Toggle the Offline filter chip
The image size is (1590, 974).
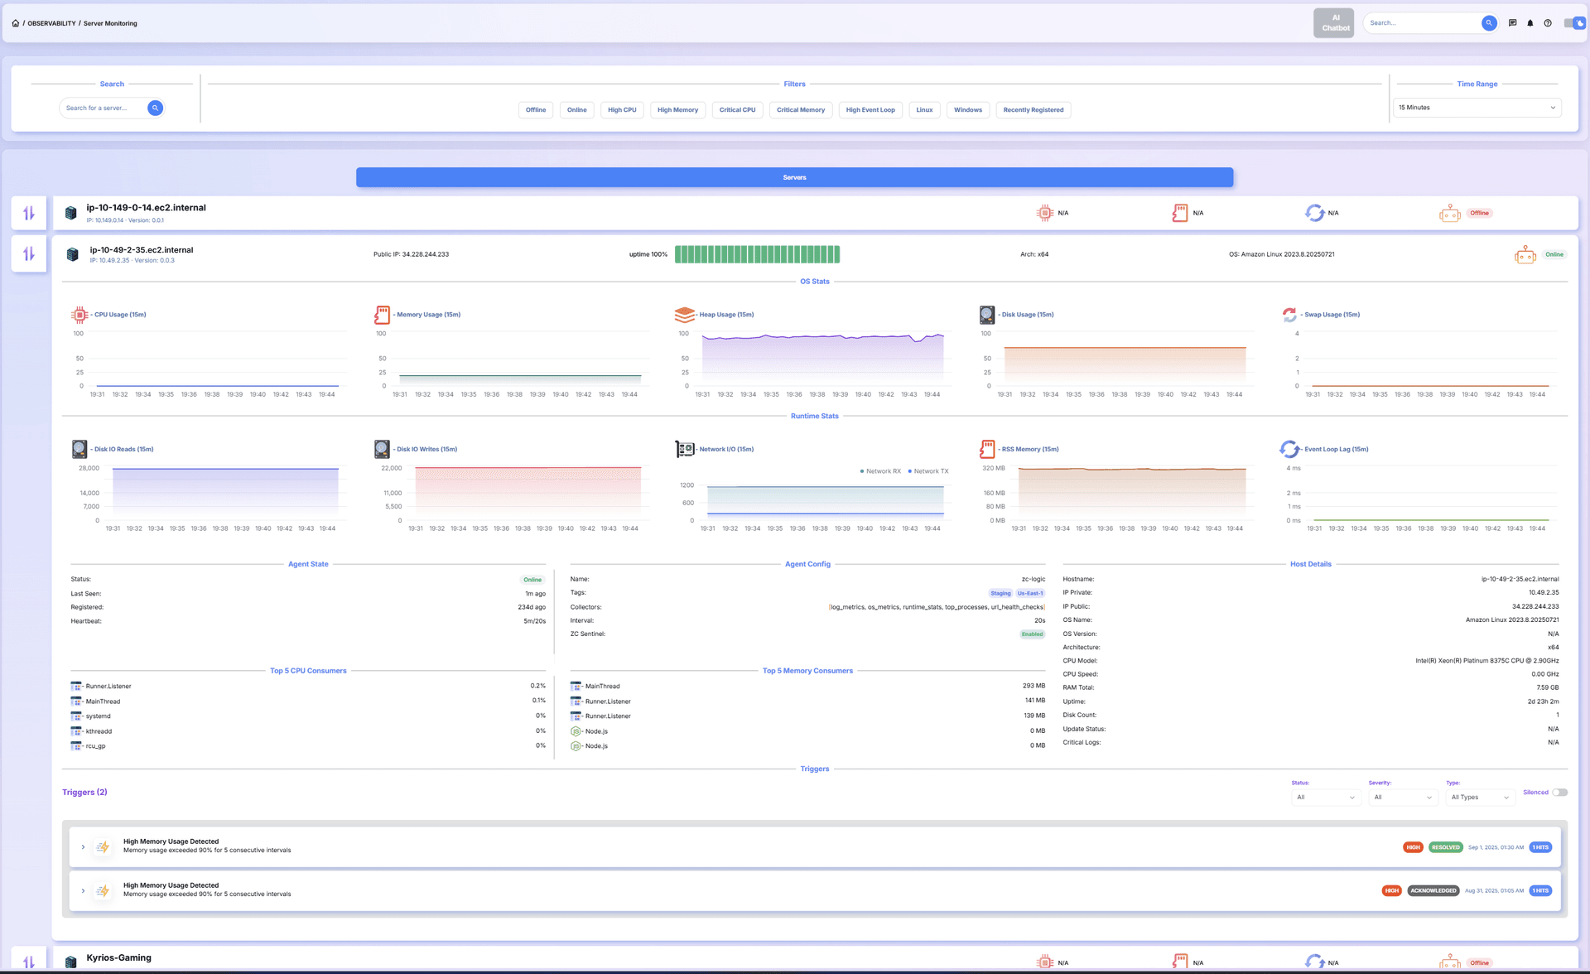point(536,110)
